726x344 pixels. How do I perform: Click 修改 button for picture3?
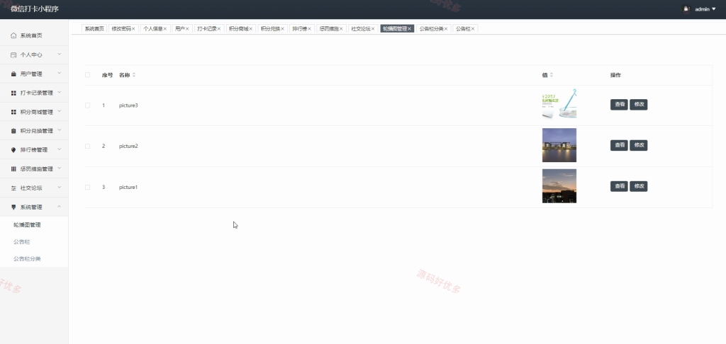pyautogui.click(x=639, y=105)
